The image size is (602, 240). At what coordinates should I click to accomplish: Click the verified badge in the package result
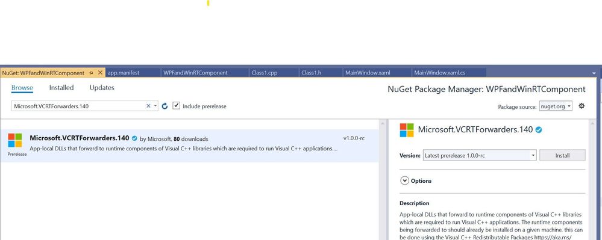[134, 138]
